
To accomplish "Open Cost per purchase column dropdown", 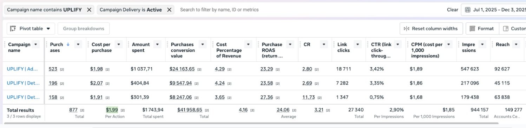I will tap(119, 45).
